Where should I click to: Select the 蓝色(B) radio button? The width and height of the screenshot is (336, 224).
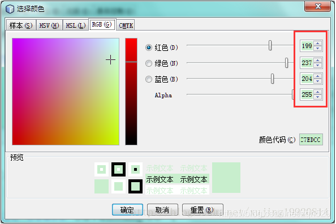pos(149,79)
